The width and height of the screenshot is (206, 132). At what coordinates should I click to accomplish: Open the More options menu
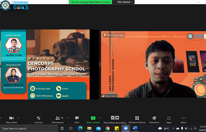pos(183,118)
